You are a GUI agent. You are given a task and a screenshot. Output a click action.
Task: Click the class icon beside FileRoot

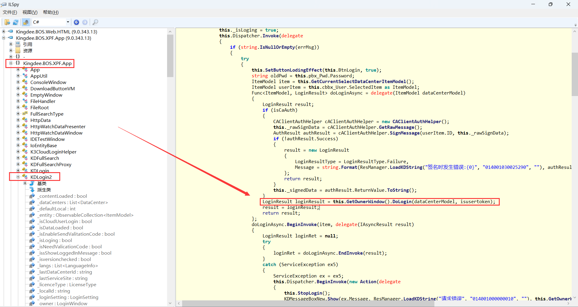25,107
